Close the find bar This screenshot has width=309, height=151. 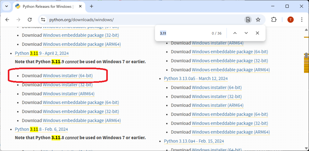point(257,33)
